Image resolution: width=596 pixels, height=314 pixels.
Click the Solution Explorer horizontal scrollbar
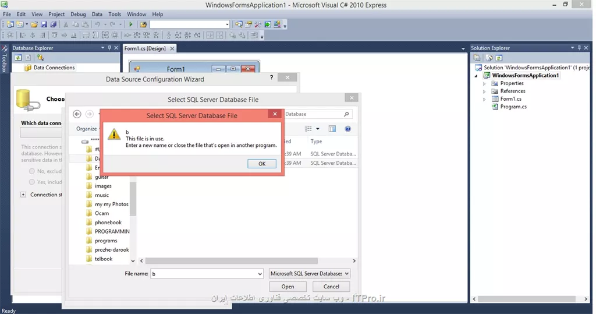pyautogui.click(x=526, y=299)
